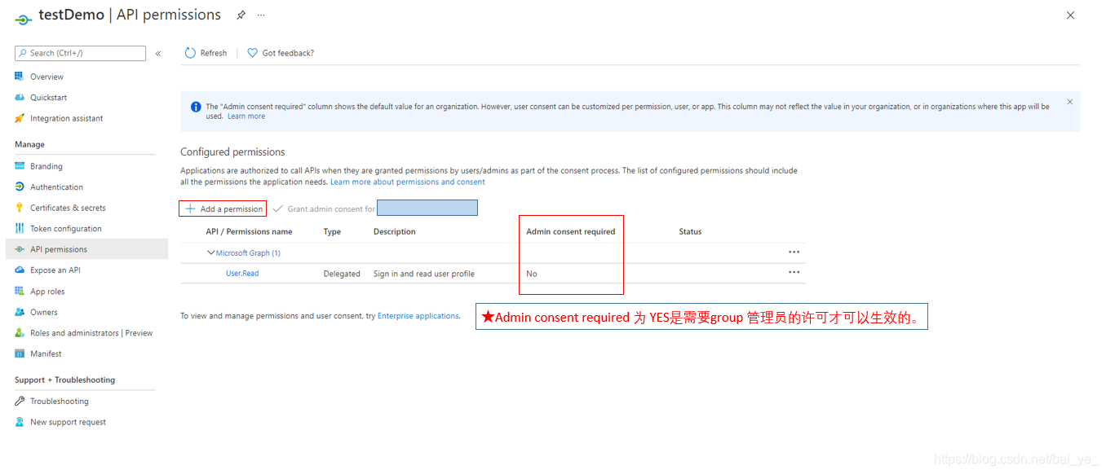The image size is (1106, 474).
Task: Click the Admin consent required column header
Action: point(571,232)
